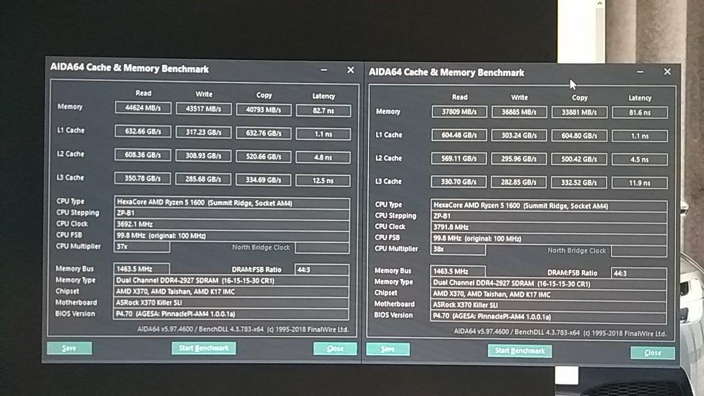Select L3 Cache Read 330.70 GB/s
Viewport: 704px width, 396px height.
[x=459, y=182]
